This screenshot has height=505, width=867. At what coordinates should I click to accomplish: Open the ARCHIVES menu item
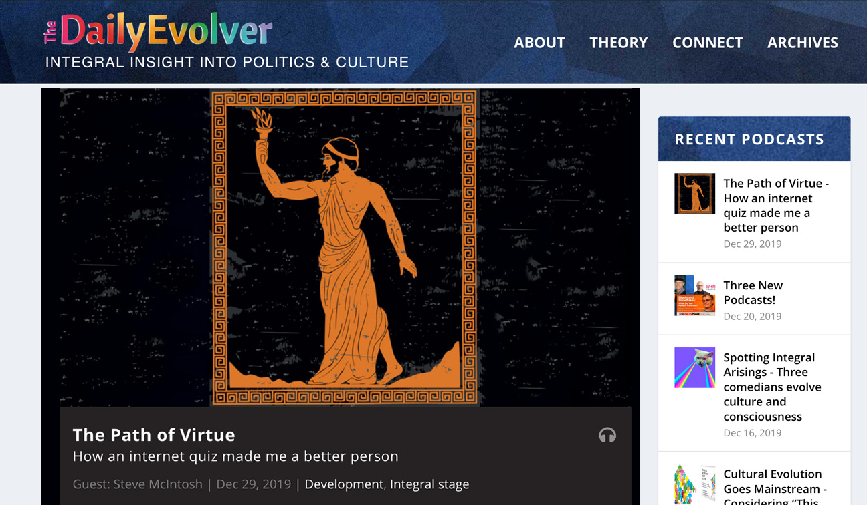tap(802, 43)
